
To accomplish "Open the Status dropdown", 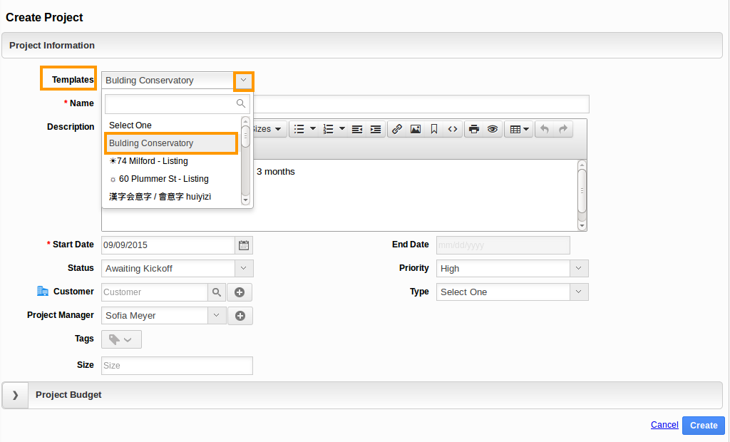I will pos(244,269).
